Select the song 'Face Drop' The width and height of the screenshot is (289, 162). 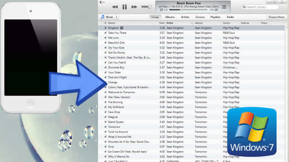(114, 112)
